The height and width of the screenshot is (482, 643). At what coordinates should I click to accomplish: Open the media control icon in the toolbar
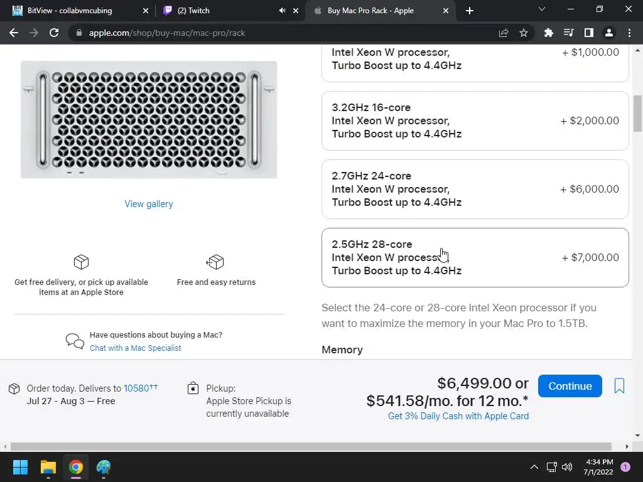(568, 33)
